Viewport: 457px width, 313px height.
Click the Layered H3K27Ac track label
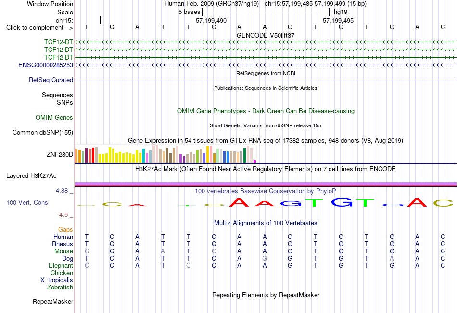[x=31, y=176]
